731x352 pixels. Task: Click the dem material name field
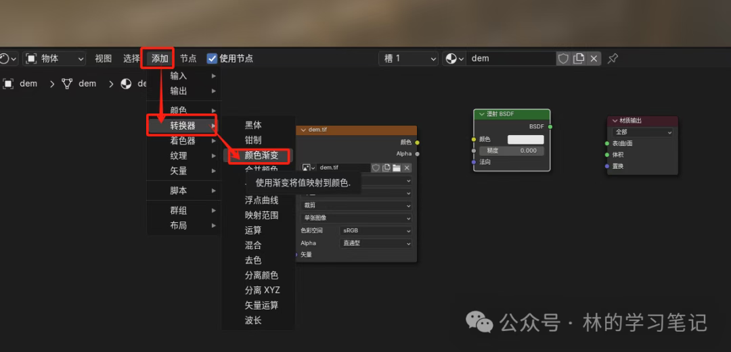[511, 59]
